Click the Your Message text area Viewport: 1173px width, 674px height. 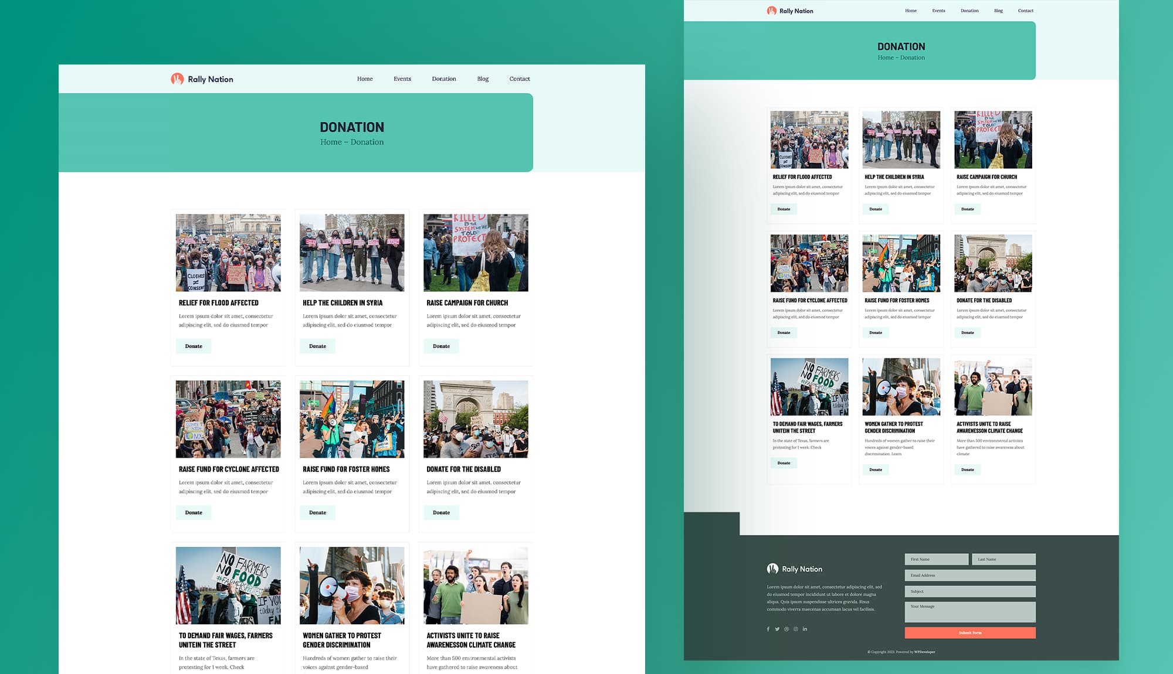[969, 612]
